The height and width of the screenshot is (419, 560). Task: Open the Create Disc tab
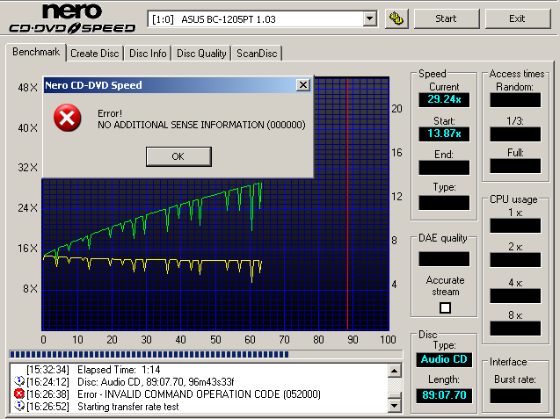95,54
